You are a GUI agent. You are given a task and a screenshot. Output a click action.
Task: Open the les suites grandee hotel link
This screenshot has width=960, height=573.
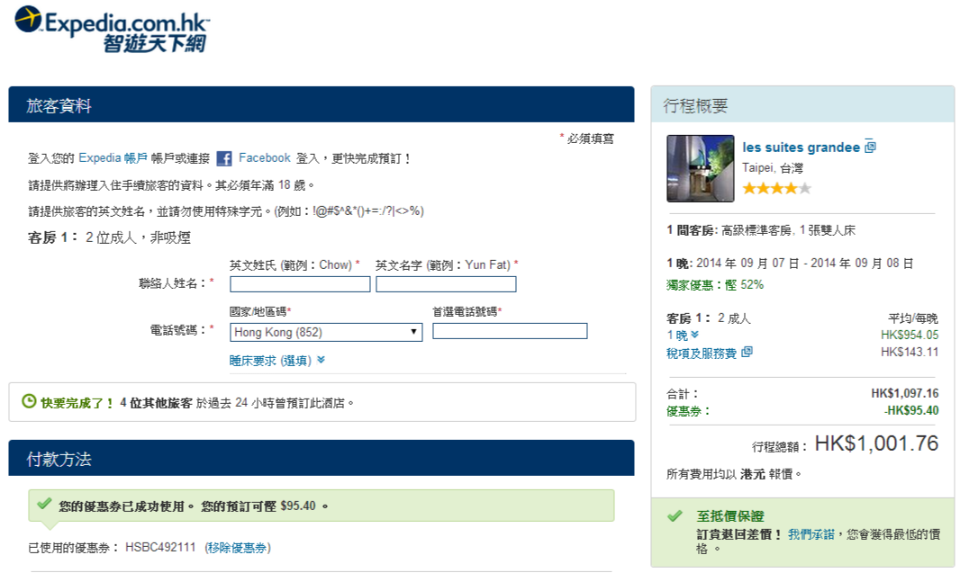801,148
